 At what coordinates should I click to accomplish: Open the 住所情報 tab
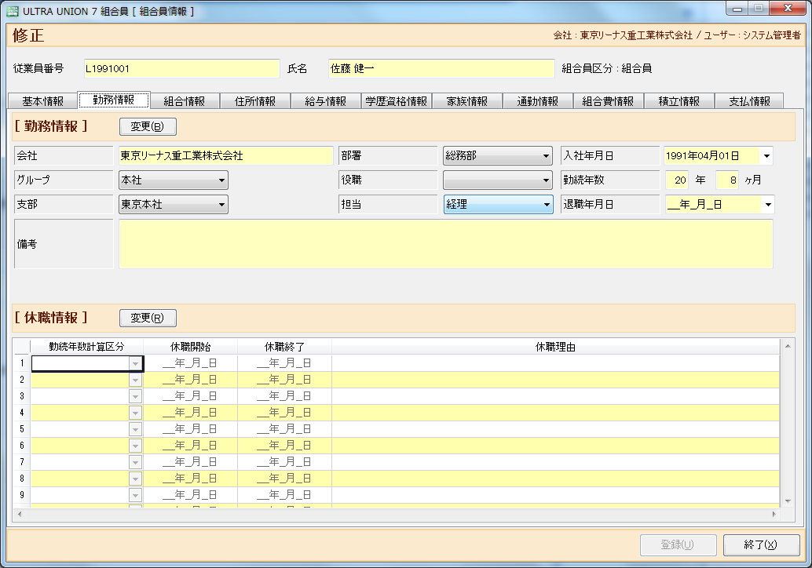[255, 101]
